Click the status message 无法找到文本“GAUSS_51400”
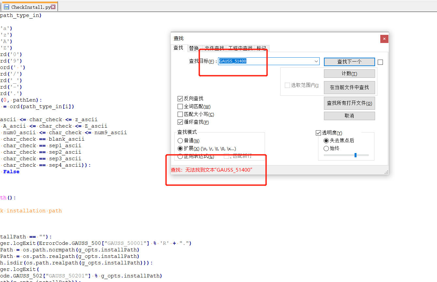The image size is (437, 282). pos(219,170)
